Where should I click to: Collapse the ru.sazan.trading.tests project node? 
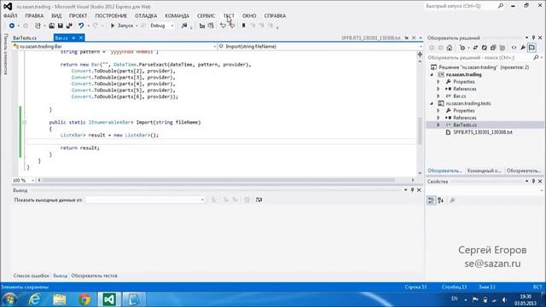(x=432, y=104)
